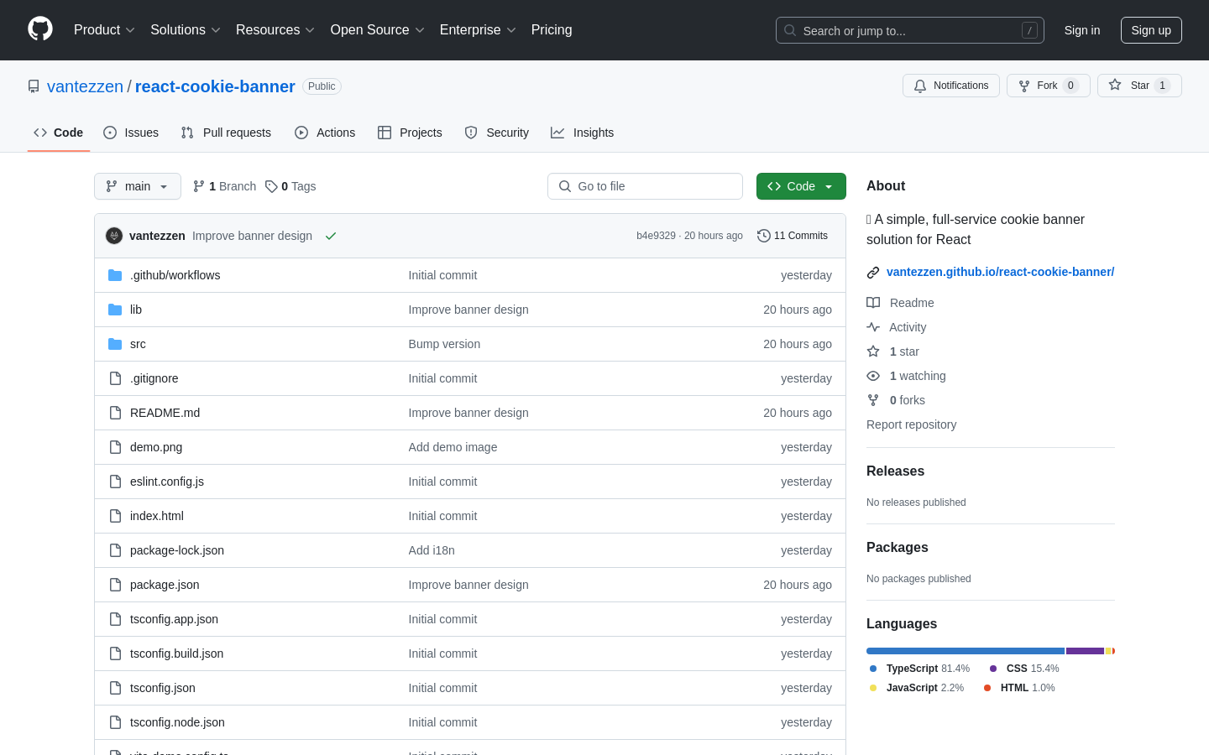
Task: Click the Fork icon button
Action: [1024, 86]
